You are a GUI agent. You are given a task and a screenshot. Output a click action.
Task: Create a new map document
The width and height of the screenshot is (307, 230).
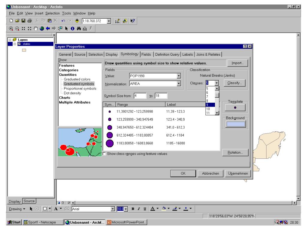coord(11,21)
